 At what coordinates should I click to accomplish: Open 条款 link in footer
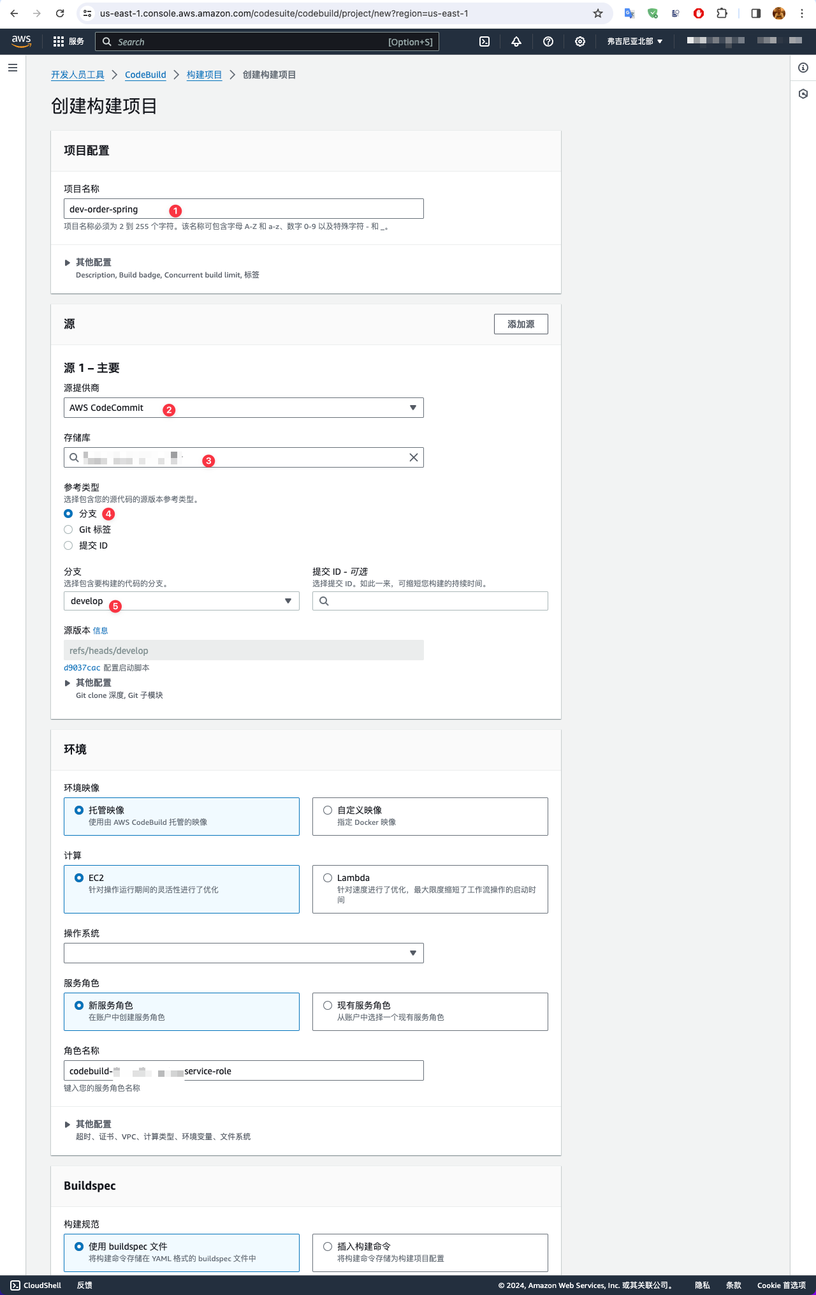734,1285
